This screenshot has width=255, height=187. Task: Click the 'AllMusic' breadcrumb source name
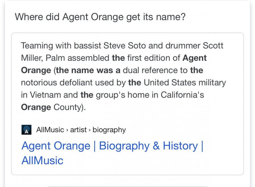[x=50, y=130]
